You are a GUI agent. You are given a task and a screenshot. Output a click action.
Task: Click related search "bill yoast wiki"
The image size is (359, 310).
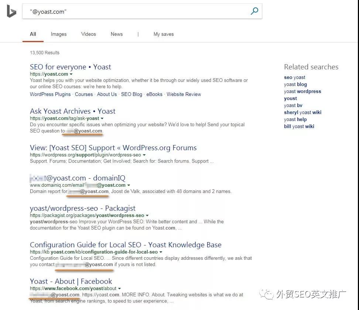[x=299, y=126]
